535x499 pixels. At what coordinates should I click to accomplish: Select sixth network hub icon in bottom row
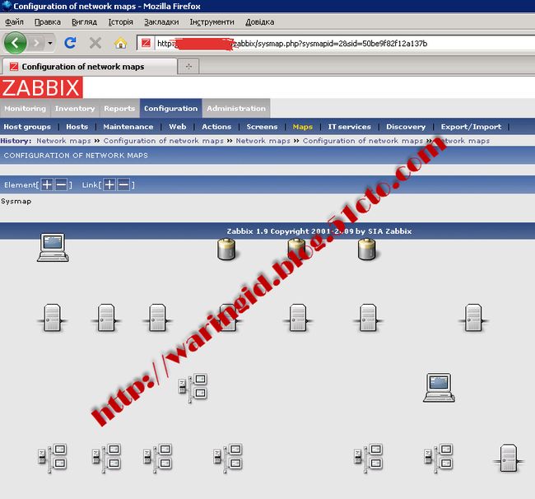[439, 458]
